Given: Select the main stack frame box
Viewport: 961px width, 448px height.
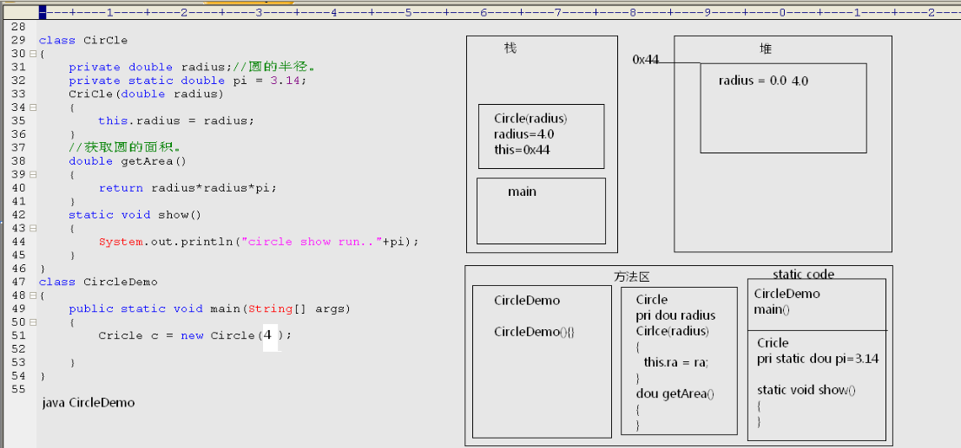Looking at the screenshot, I should click(541, 211).
